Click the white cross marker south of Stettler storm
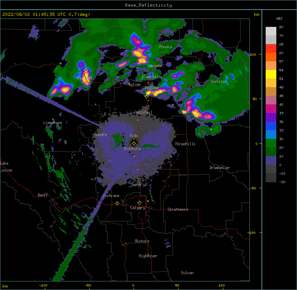Image resolution: width=297 pixels, height=290 pixels. tap(211, 129)
